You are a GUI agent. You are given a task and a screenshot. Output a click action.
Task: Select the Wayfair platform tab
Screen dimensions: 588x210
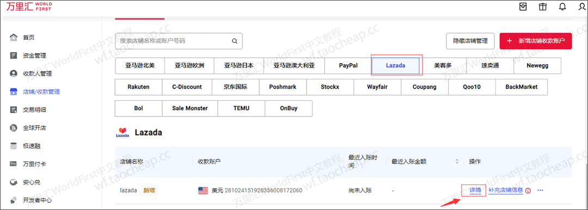[x=377, y=87]
